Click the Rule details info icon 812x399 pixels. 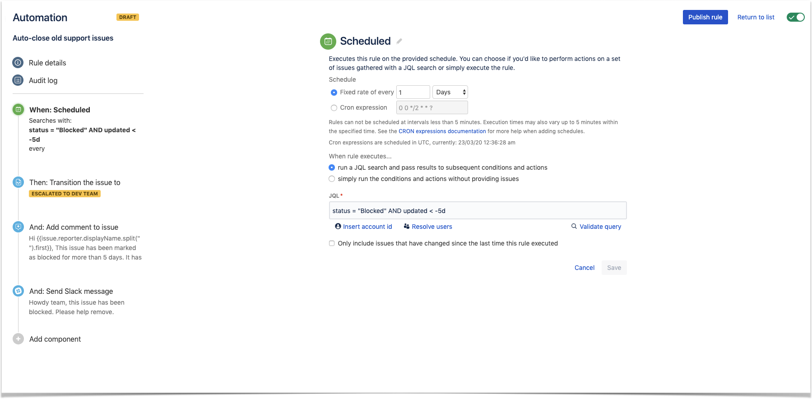tap(18, 63)
